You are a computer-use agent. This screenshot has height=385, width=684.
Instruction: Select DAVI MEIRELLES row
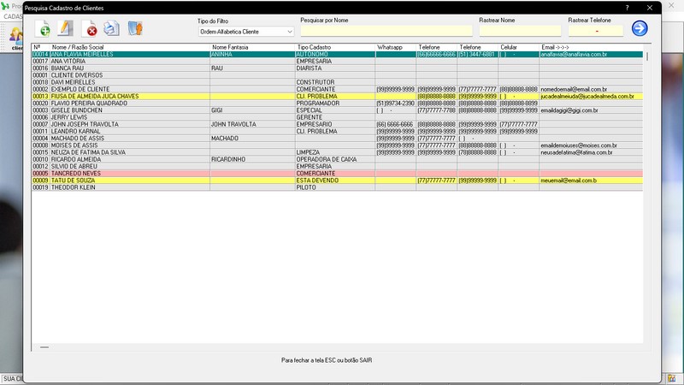point(337,82)
